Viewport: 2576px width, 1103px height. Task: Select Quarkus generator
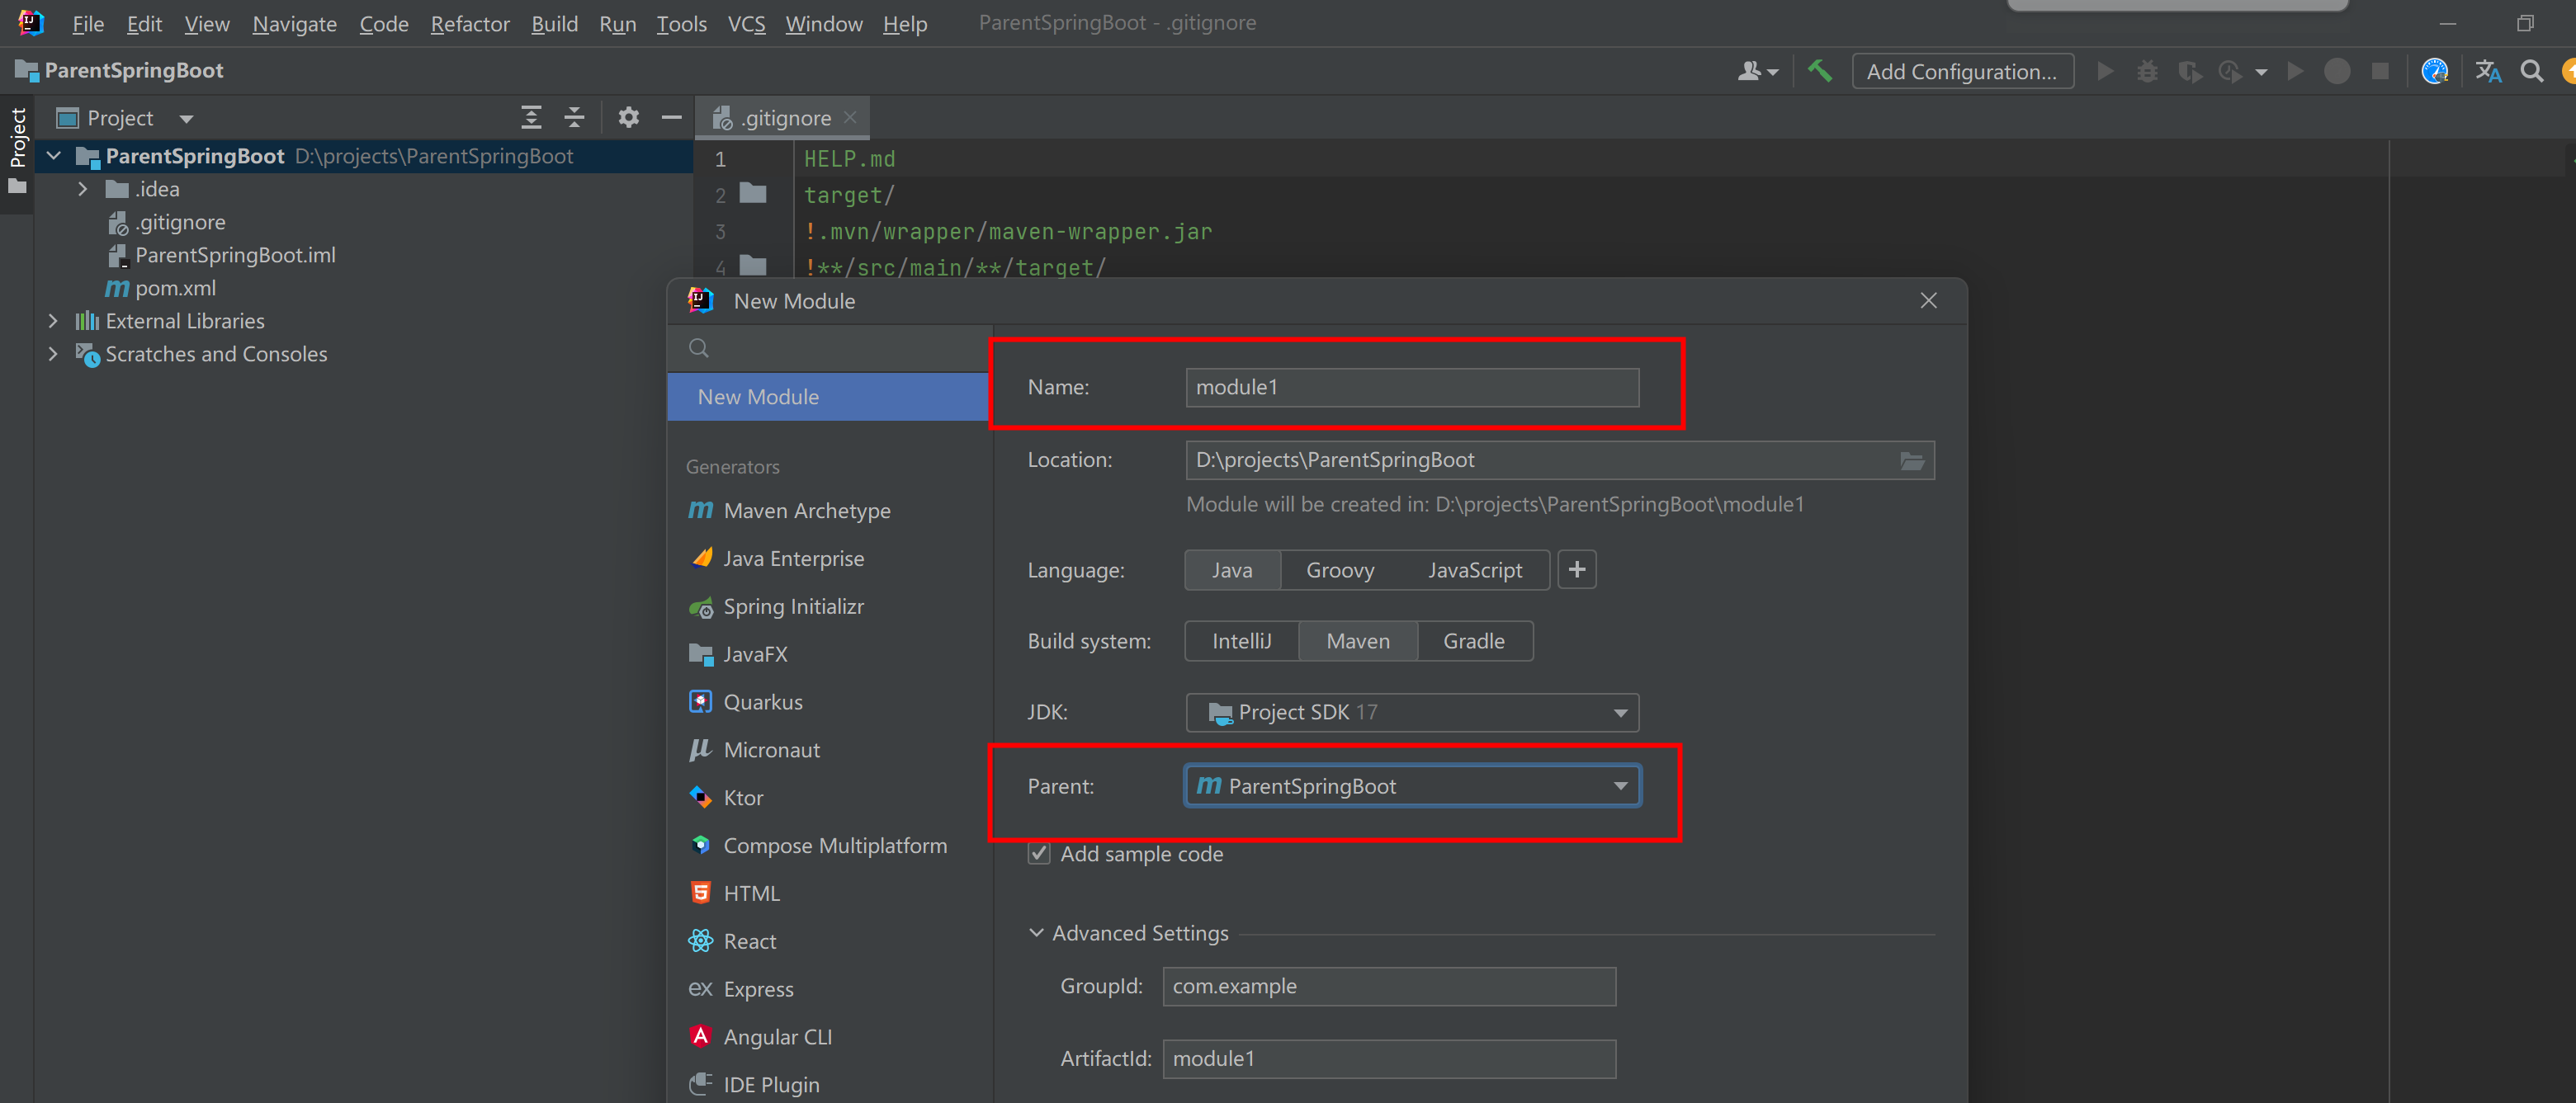746,702
